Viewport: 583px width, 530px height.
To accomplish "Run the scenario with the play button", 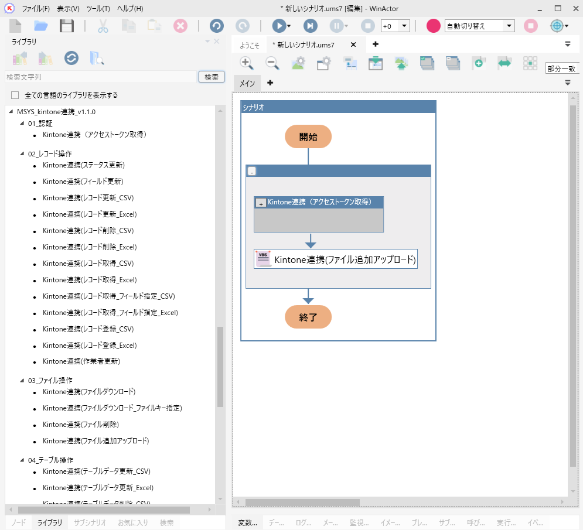I will pyautogui.click(x=279, y=26).
